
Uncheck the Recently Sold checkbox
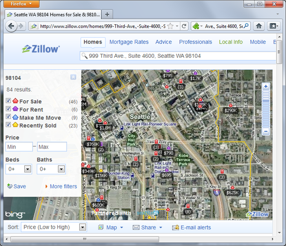pyautogui.click(x=8, y=125)
